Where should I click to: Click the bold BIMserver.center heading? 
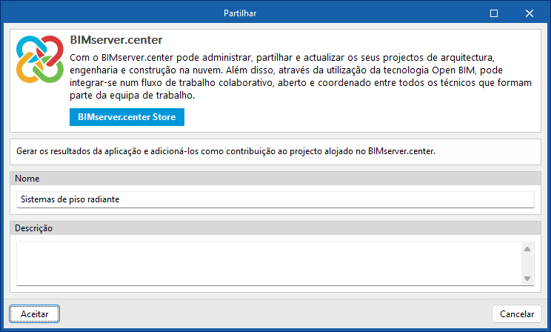pyautogui.click(x=116, y=39)
